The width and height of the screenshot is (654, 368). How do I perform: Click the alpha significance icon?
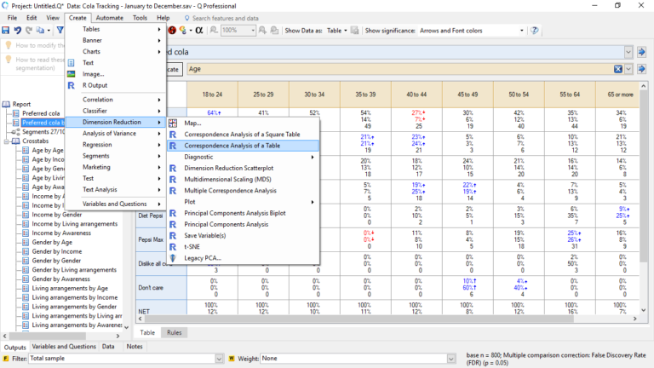coord(198,31)
